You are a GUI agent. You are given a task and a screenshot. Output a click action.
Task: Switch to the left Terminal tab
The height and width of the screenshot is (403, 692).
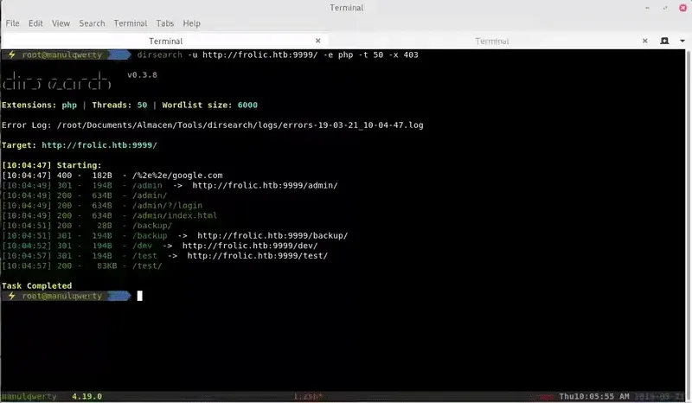coord(164,41)
